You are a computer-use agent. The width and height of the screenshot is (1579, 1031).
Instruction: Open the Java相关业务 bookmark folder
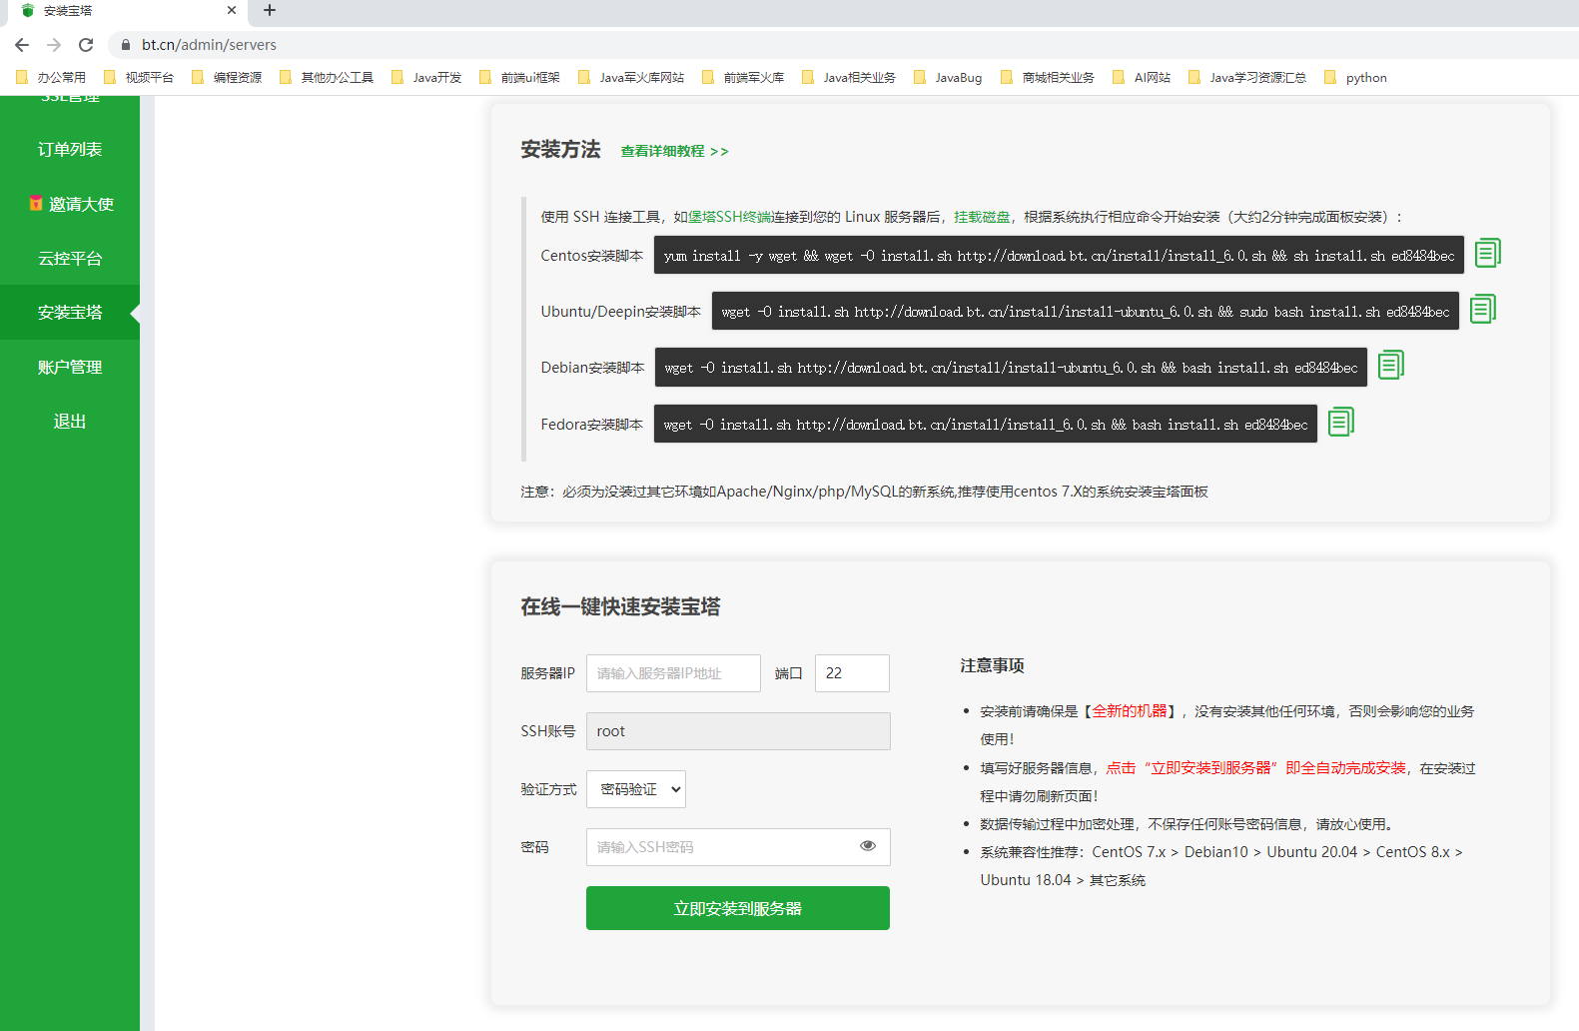pyautogui.click(x=849, y=77)
